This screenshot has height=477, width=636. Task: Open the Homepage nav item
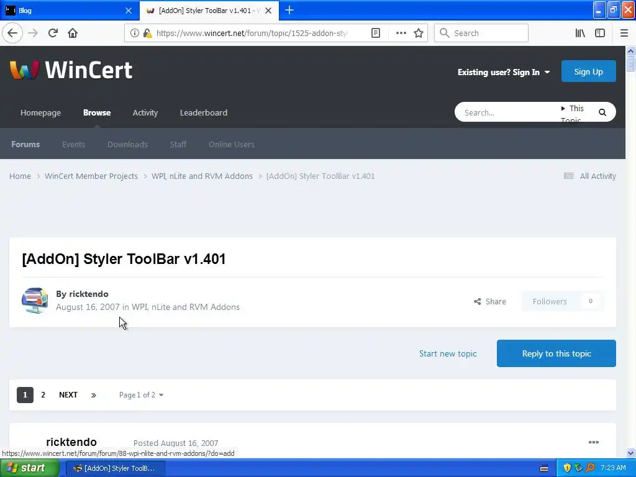(x=40, y=113)
